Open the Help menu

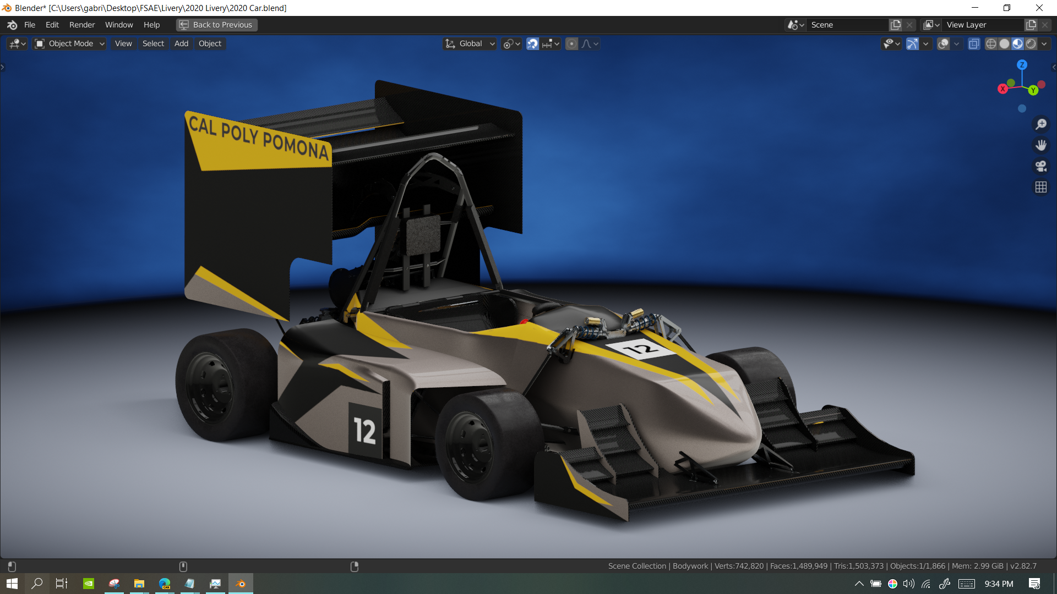151,25
